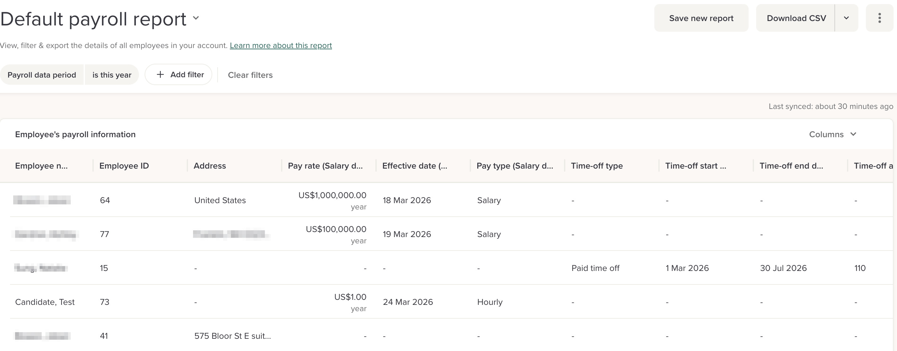This screenshot has width=897, height=351.
Task: Click Clear filters
Action: point(250,75)
